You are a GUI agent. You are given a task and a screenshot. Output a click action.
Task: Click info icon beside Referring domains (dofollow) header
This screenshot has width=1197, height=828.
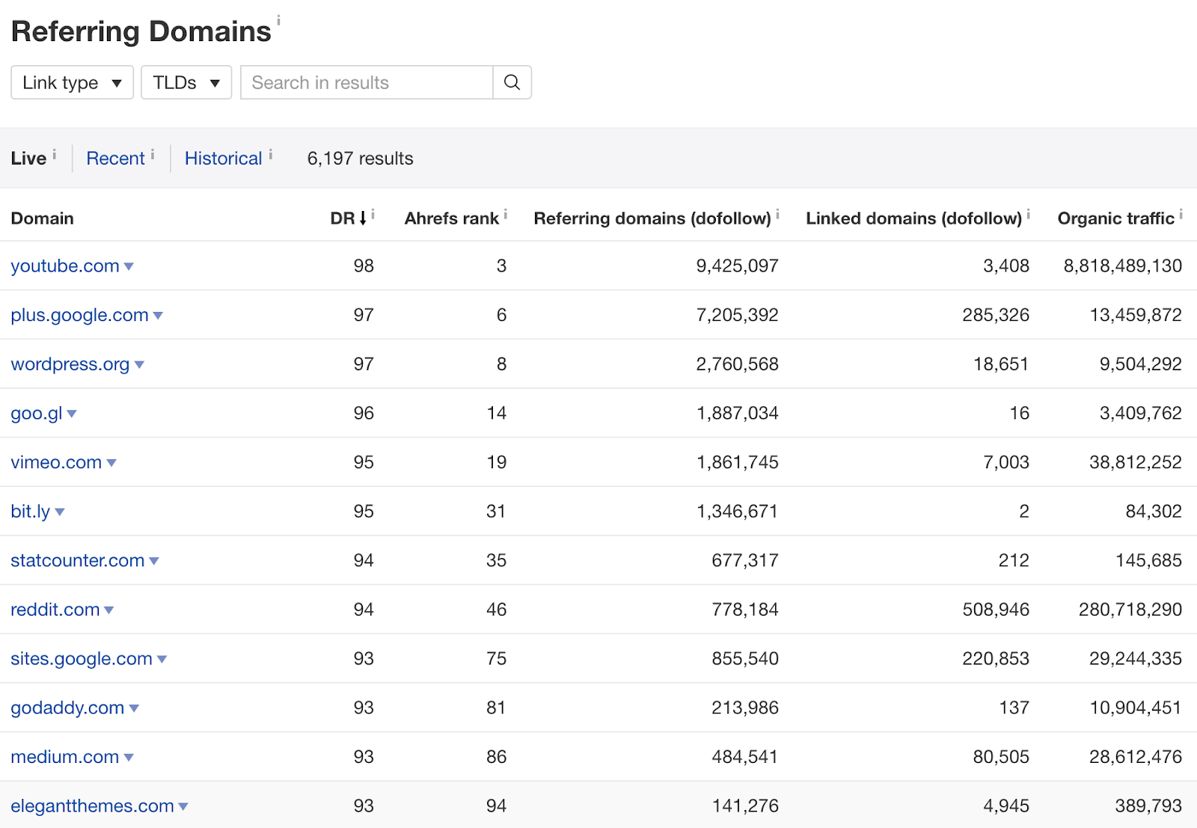778,215
